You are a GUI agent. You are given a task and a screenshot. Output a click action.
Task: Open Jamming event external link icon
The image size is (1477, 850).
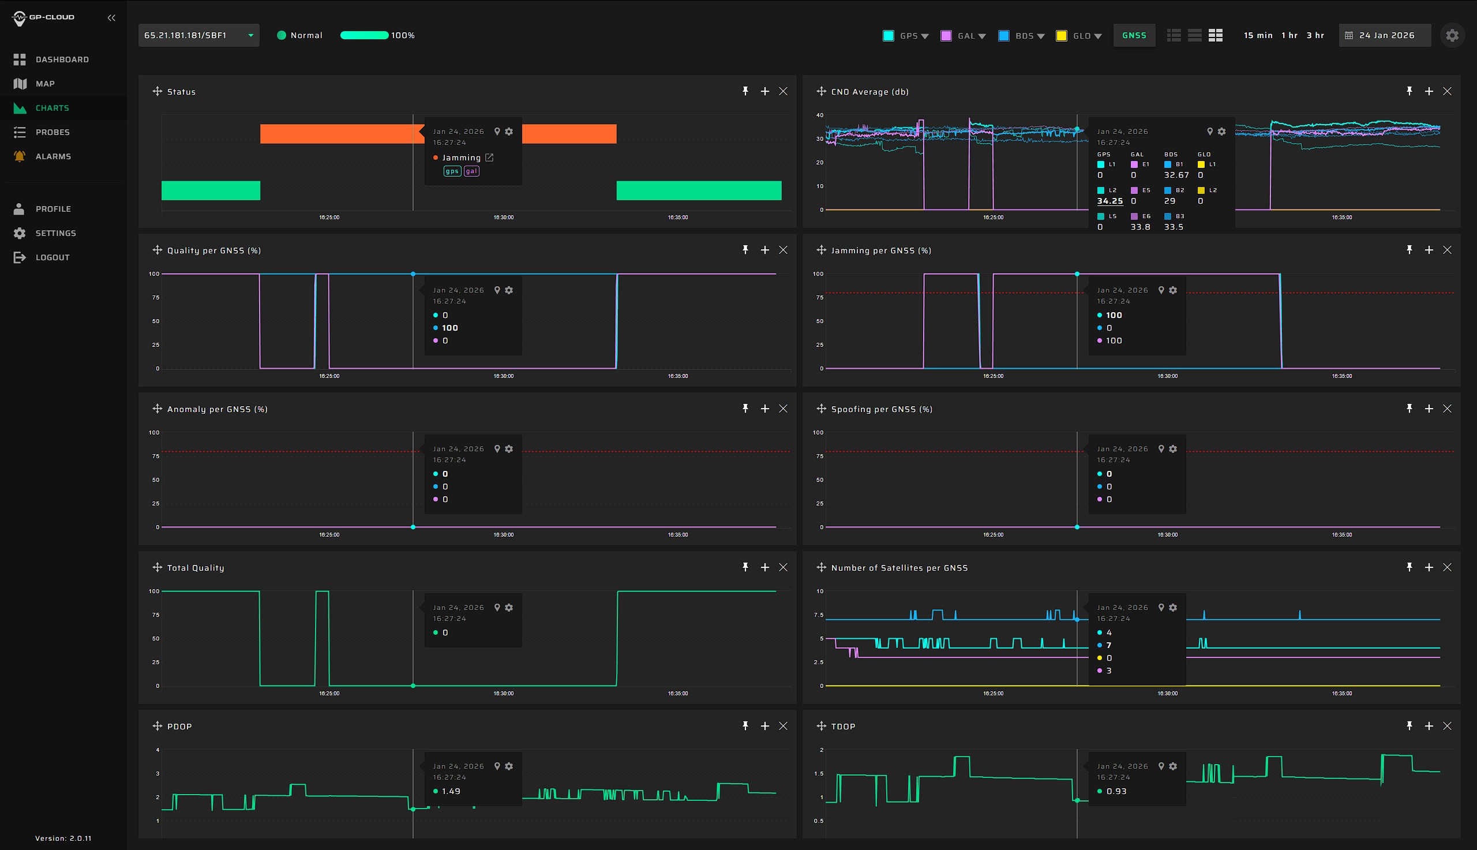click(x=489, y=158)
